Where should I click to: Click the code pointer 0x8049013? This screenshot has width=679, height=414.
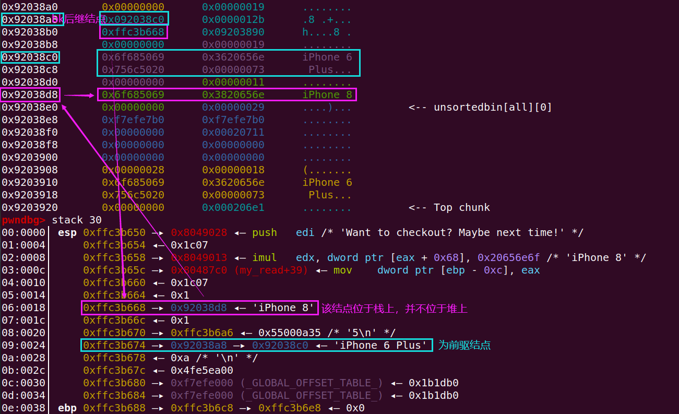[199, 258]
